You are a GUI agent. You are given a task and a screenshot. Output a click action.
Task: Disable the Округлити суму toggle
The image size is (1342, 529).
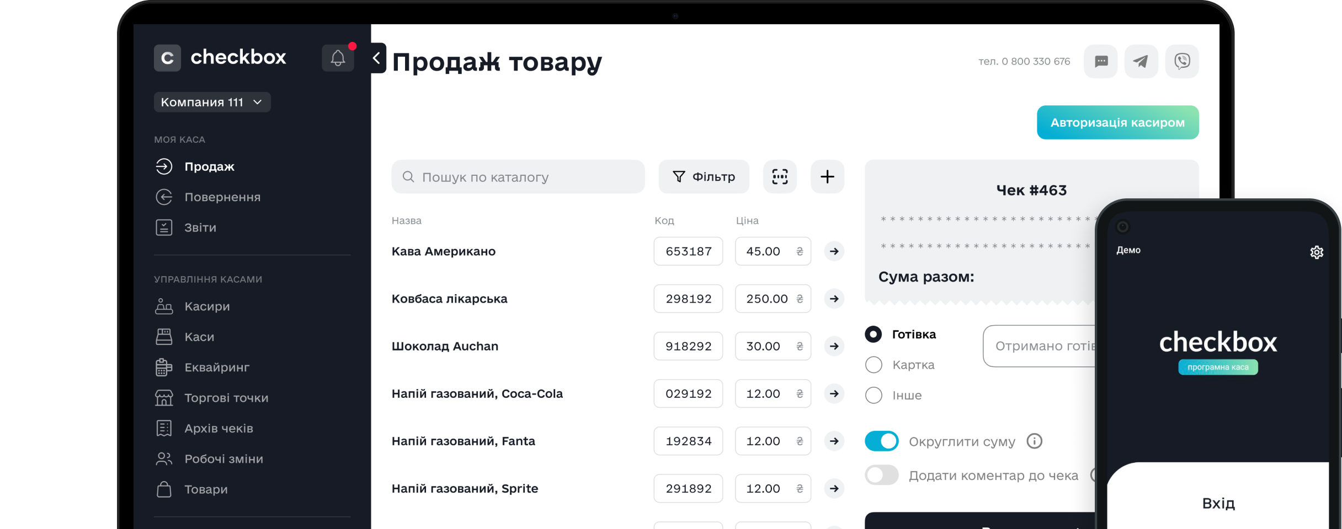point(881,441)
